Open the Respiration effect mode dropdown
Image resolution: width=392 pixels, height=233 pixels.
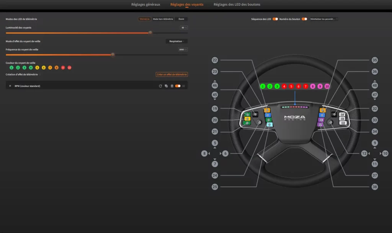pos(176,41)
